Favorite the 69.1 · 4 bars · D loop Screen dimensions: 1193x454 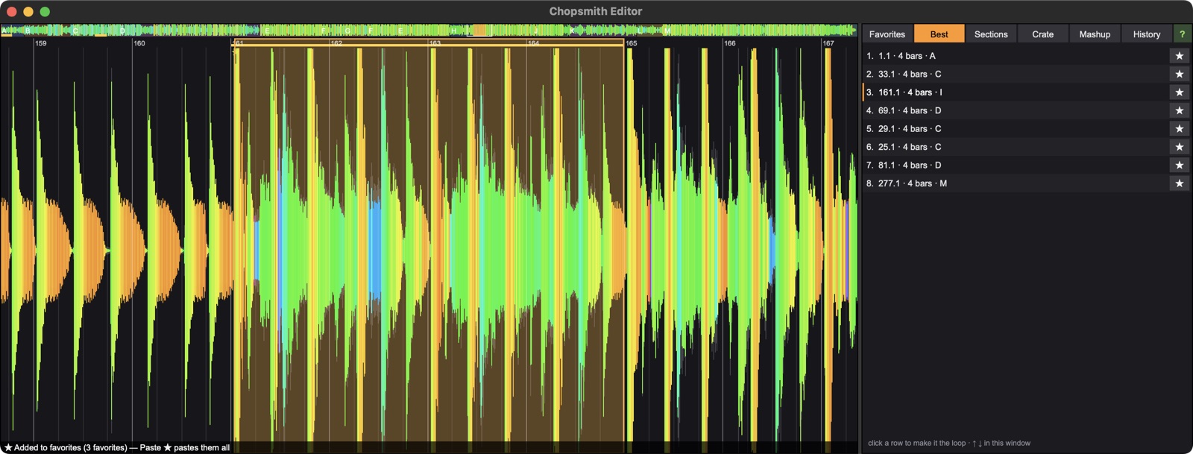(x=1179, y=110)
